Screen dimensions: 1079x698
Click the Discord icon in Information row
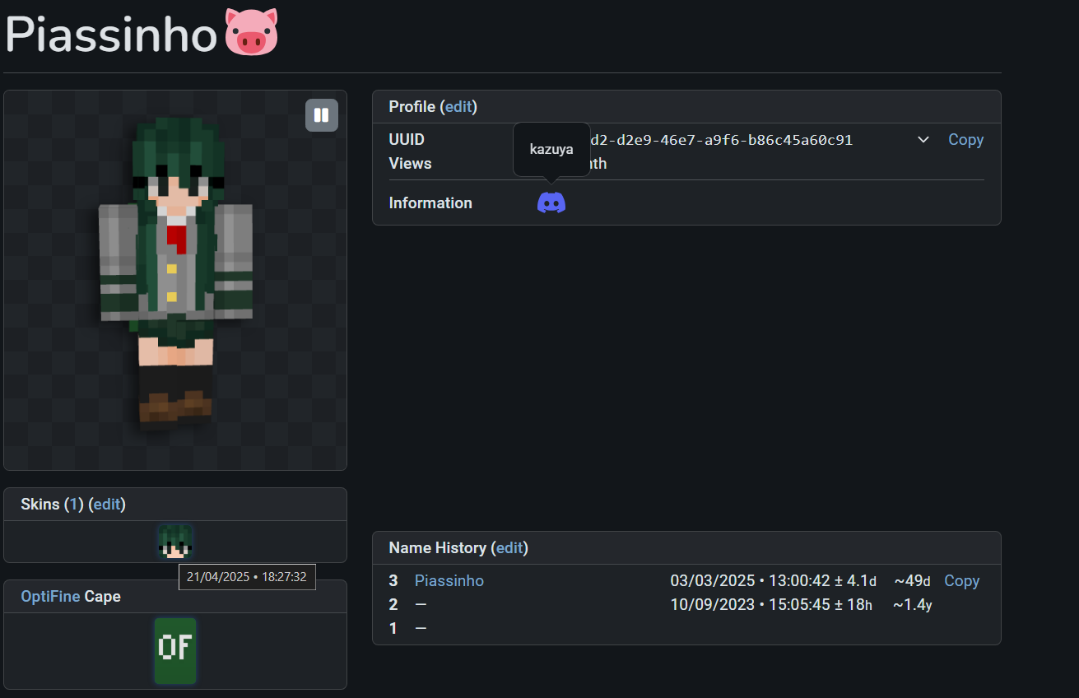click(551, 202)
